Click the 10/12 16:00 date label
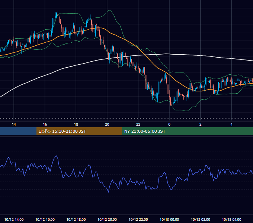Viewport: 253px width, 223px height. tap(45, 219)
